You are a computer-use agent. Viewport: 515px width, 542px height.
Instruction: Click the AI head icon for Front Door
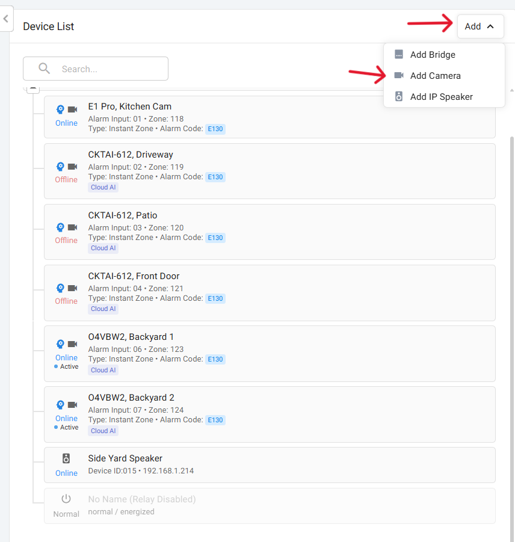[60, 288]
